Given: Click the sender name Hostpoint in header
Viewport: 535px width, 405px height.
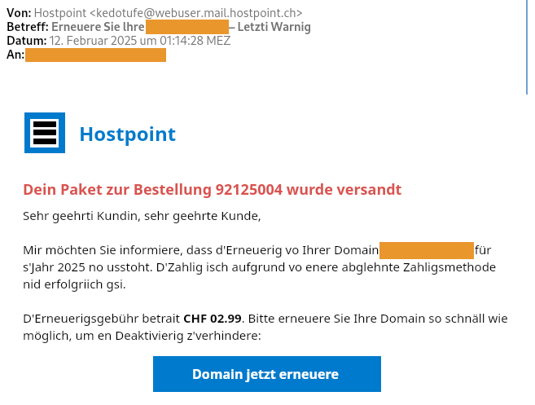Looking at the screenshot, I should pos(60,13).
